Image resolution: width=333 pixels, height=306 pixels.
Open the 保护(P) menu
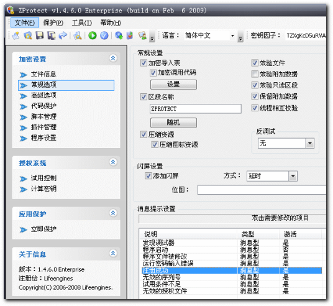(x=53, y=22)
